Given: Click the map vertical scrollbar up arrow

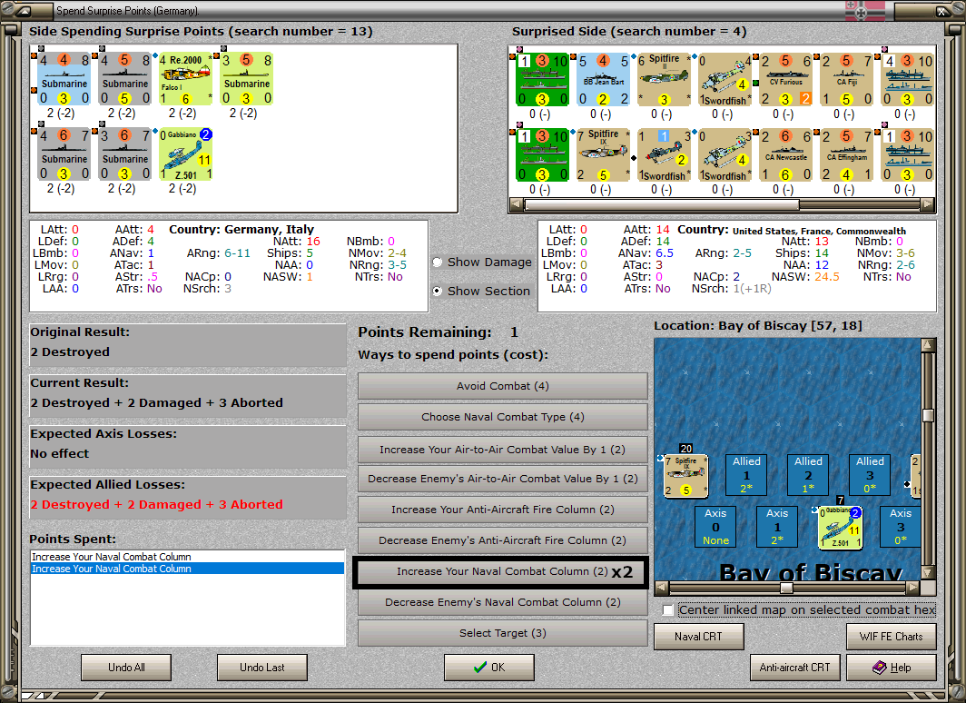Looking at the screenshot, I should (x=928, y=345).
